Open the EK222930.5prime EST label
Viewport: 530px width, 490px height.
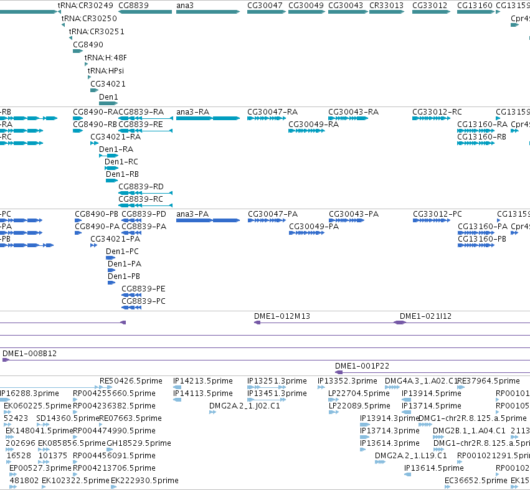click(144, 481)
